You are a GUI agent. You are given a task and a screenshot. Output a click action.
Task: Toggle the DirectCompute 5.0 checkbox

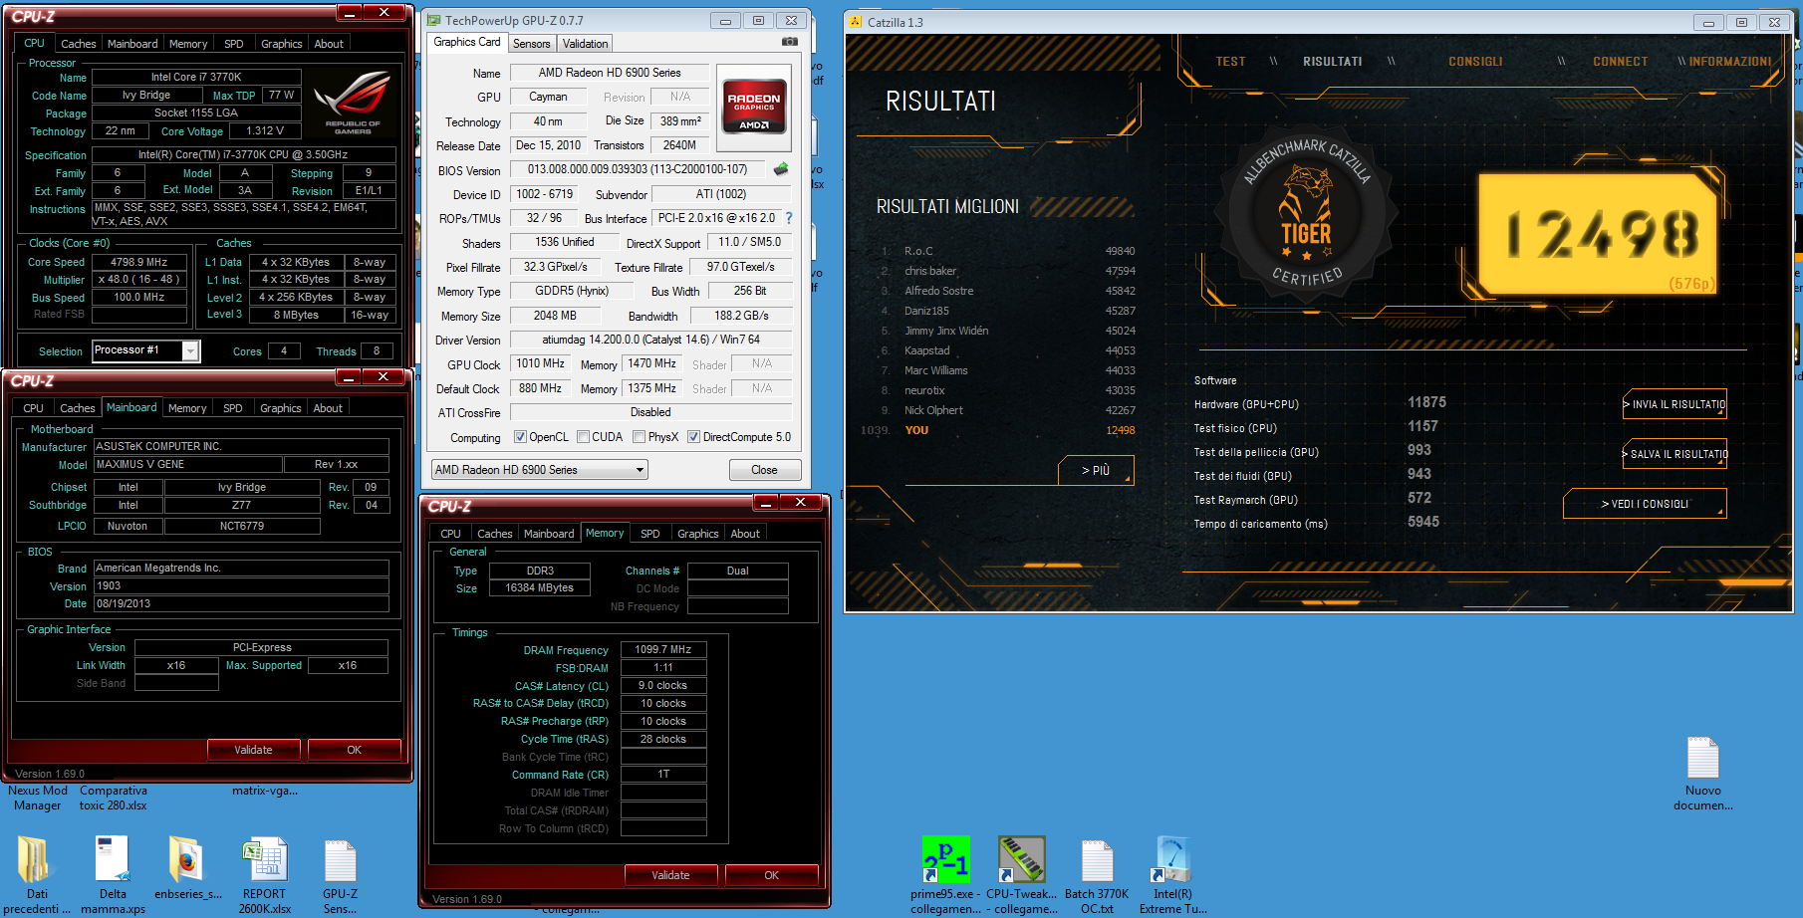click(693, 437)
